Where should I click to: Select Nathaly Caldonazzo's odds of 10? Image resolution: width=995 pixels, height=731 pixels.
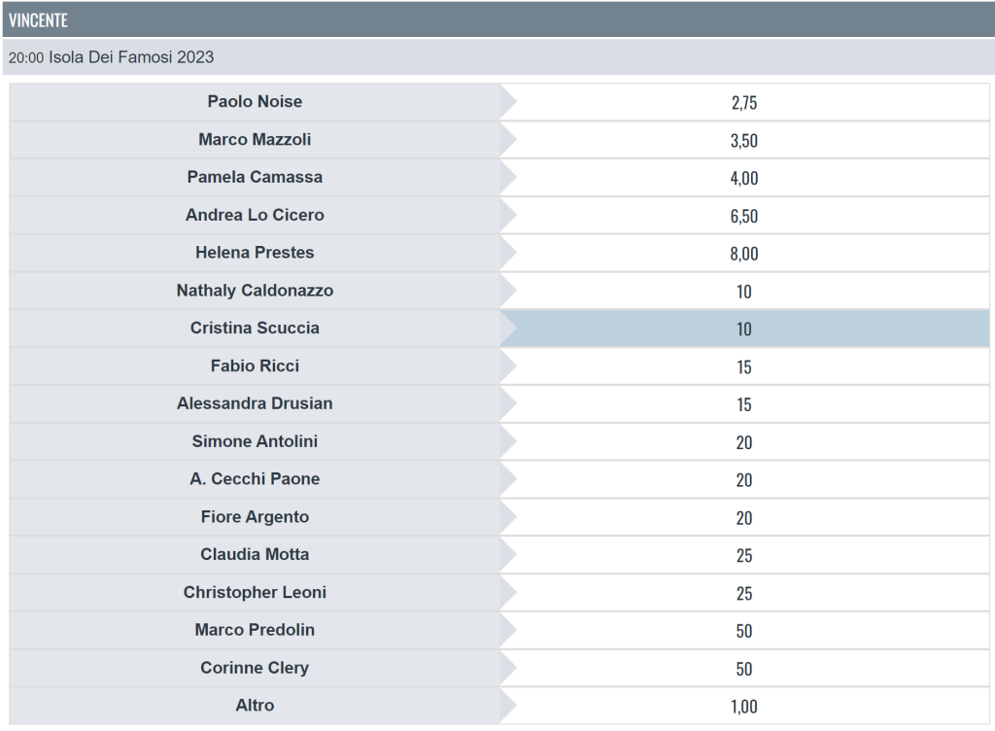tap(744, 291)
